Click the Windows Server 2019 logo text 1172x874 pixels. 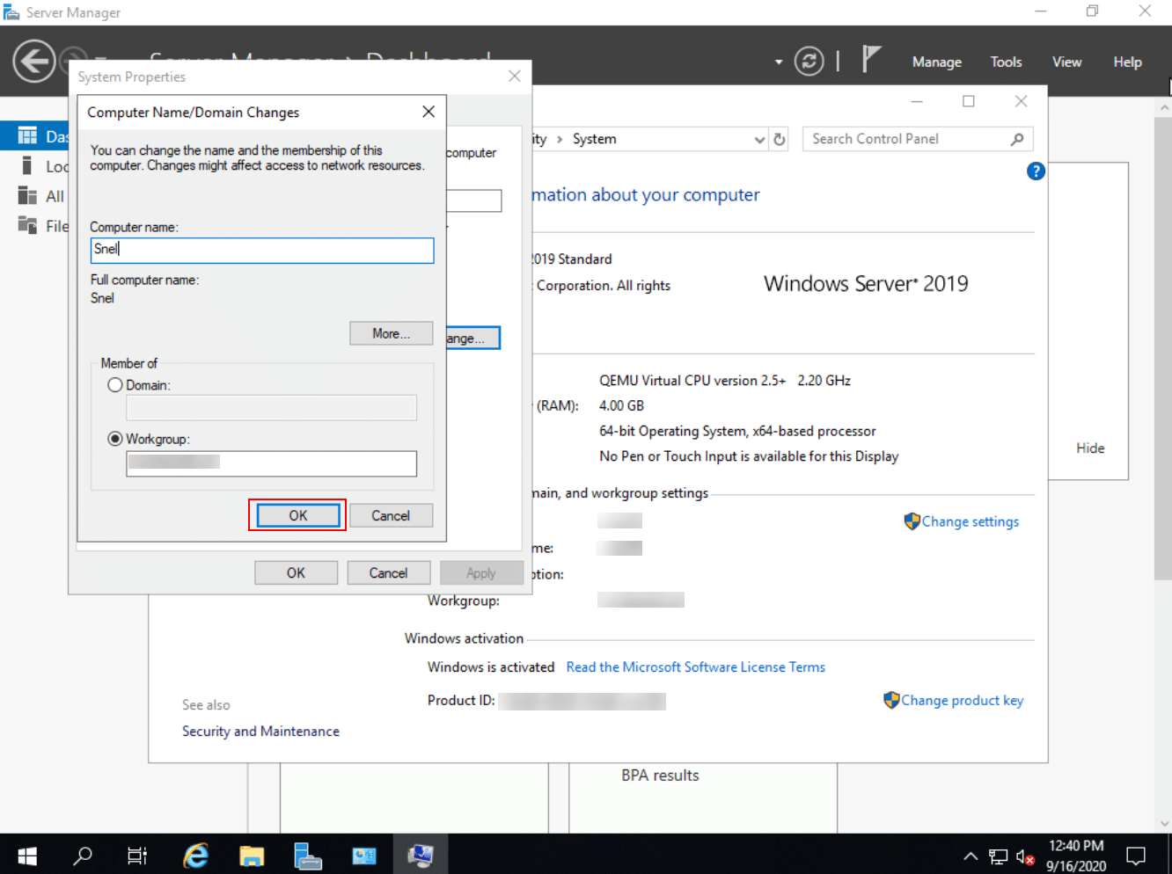click(x=866, y=283)
